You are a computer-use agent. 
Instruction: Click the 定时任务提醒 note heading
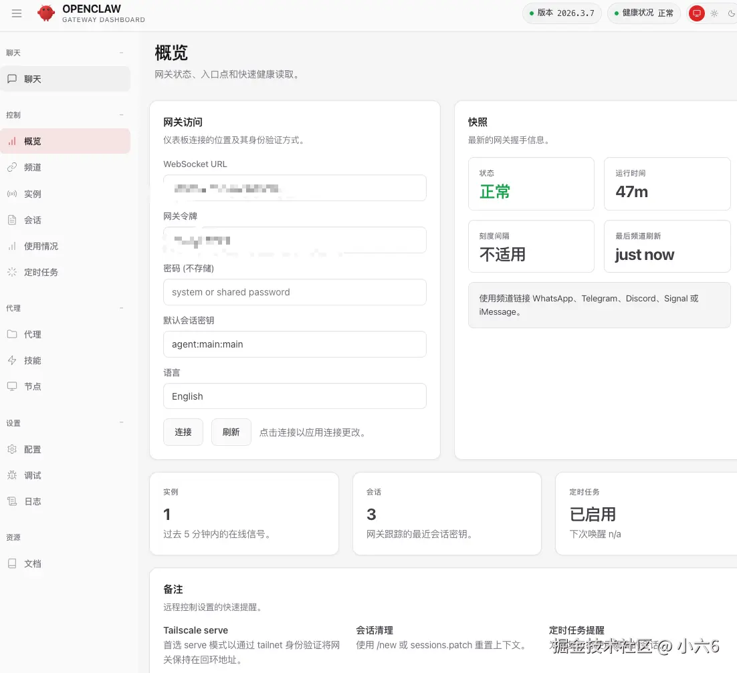[x=576, y=630]
